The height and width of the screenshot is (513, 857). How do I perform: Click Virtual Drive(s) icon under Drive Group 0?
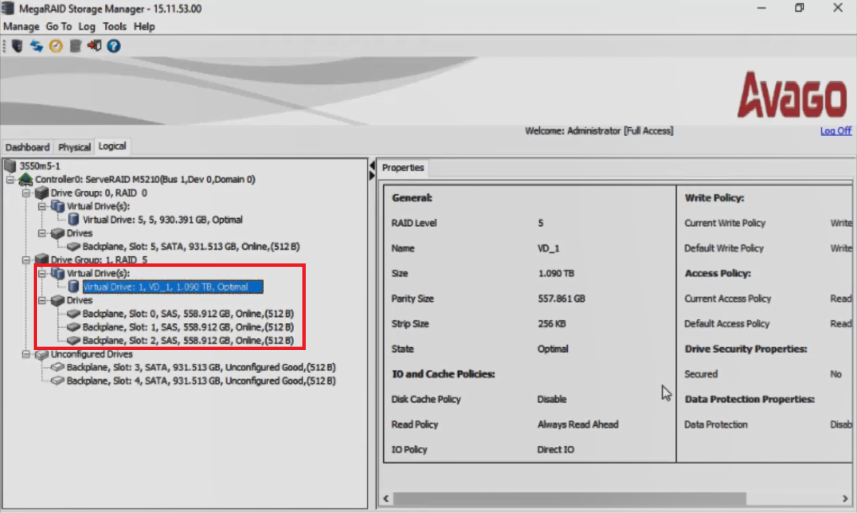tap(57, 207)
